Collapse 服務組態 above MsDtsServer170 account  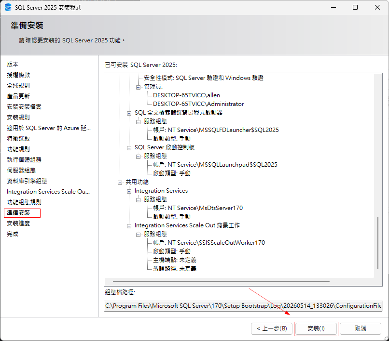tap(138, 199)
